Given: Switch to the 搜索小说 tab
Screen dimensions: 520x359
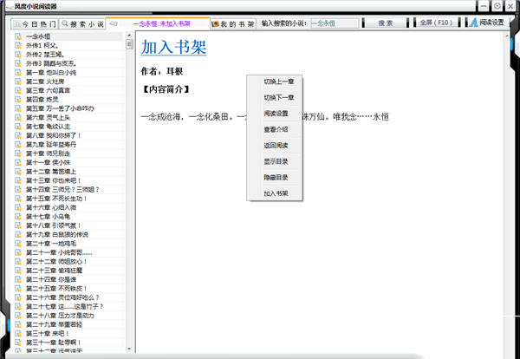Looking at the screenshot, I should [x=82, y=24].
